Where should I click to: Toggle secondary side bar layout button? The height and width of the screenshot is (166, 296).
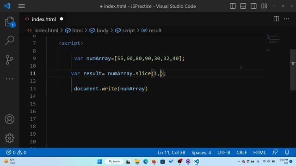(x=253, y=6)
